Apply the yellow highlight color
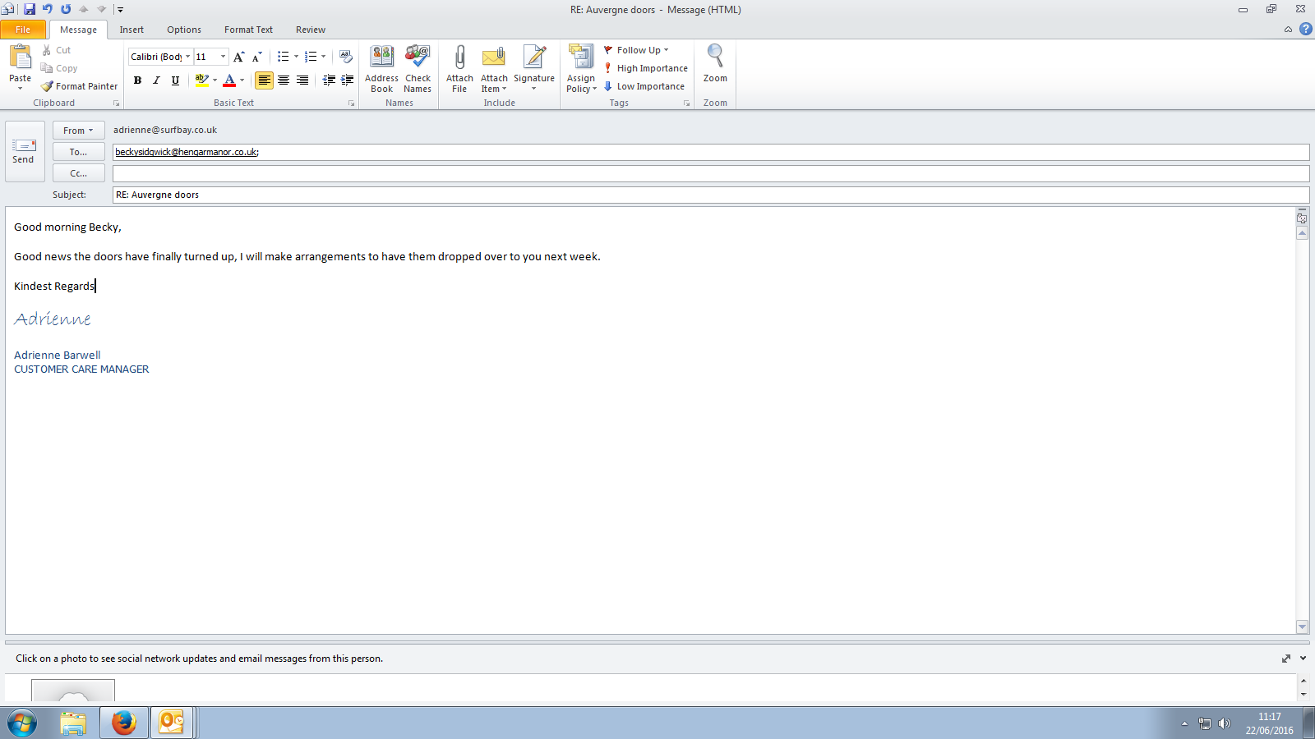The image size is (1315, 739). tap(201, 80)
